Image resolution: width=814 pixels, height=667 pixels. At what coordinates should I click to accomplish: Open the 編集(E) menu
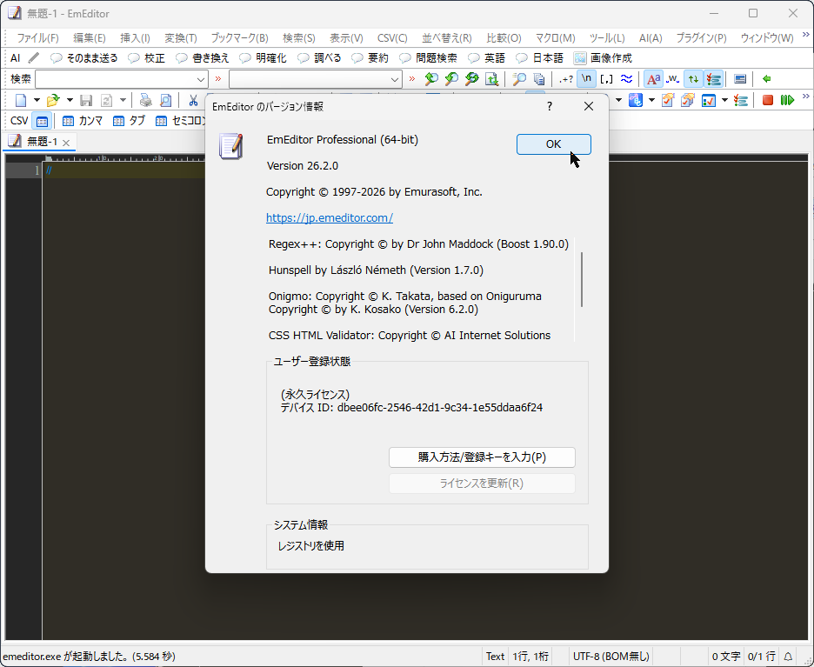click(x=90, y=38)
